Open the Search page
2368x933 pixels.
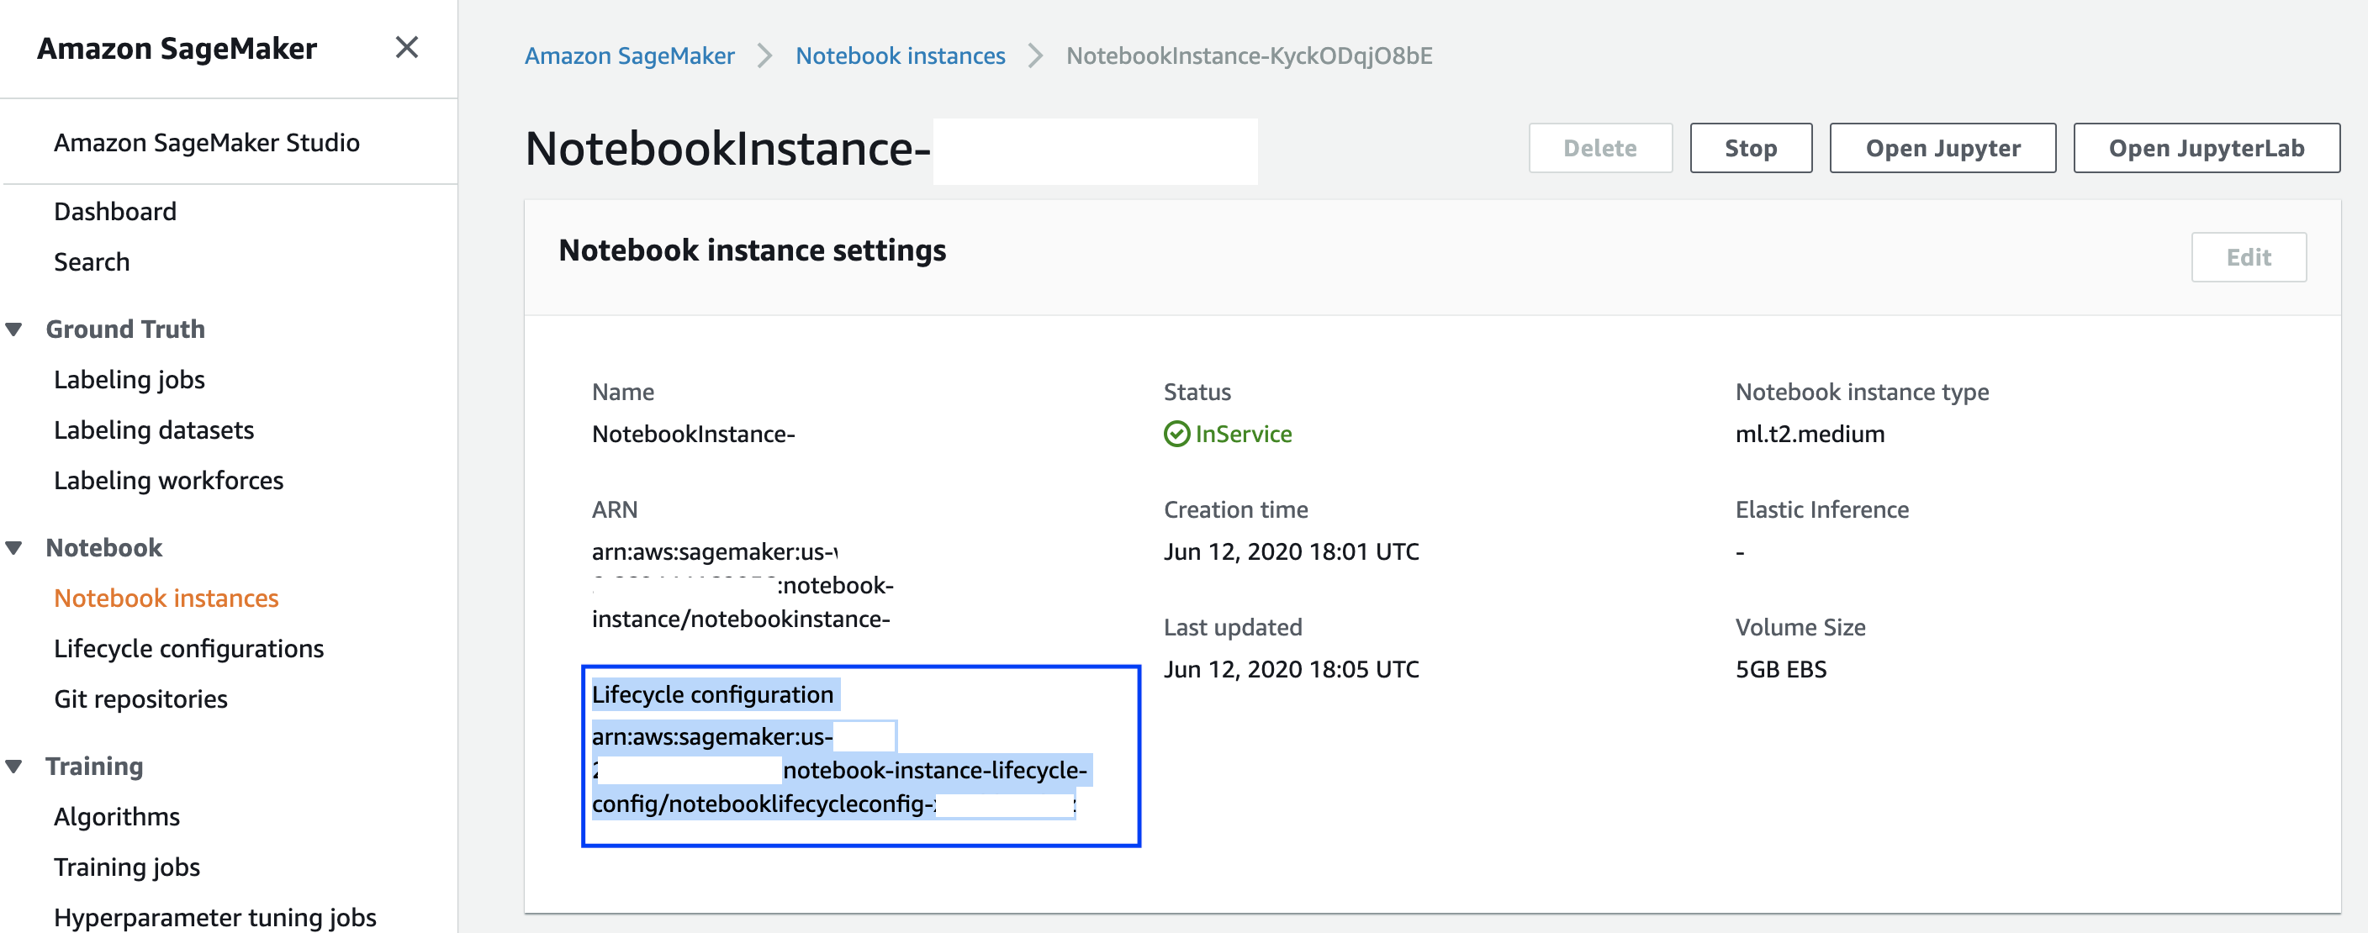tap(92, 262)
